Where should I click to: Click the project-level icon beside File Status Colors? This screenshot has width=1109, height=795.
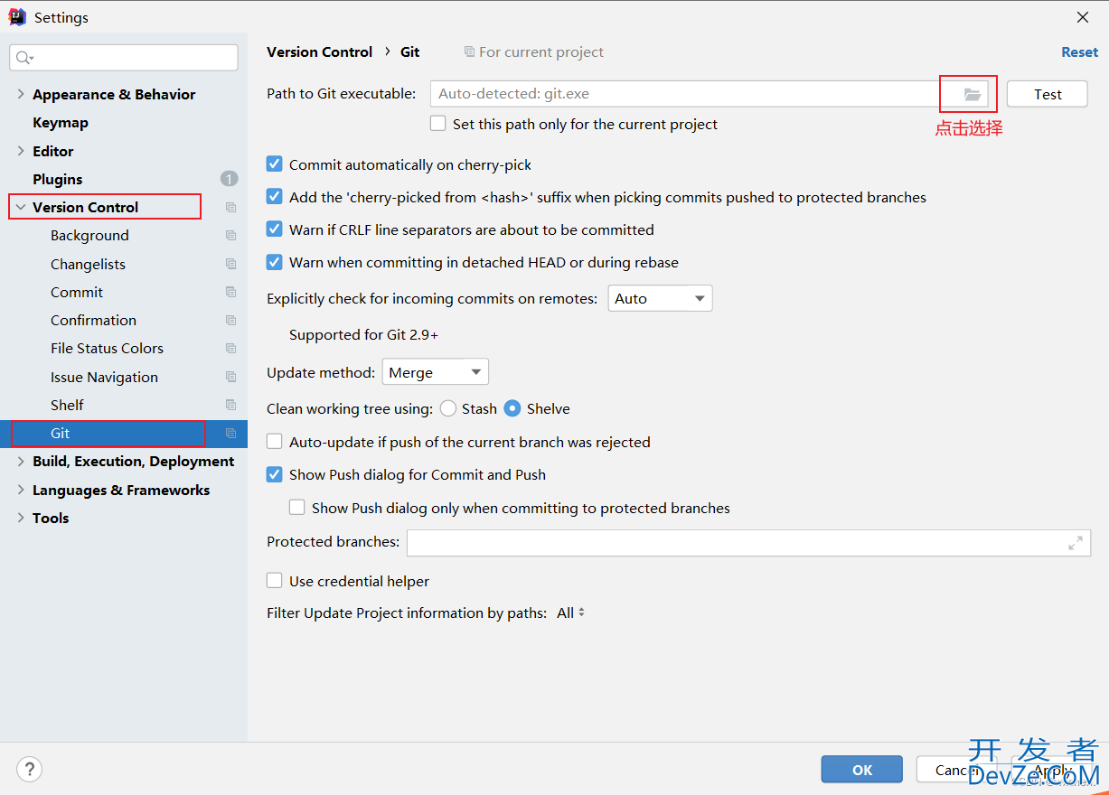pos(231,349)
